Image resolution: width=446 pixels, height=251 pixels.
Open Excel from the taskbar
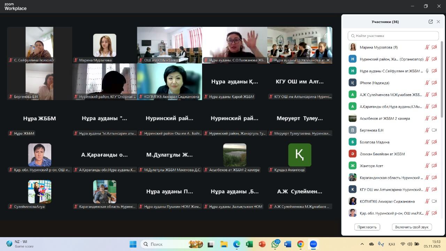[249, 244]
